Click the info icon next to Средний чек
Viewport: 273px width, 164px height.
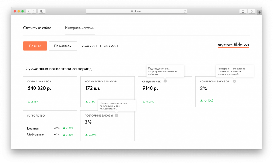[x=165, y=81]
